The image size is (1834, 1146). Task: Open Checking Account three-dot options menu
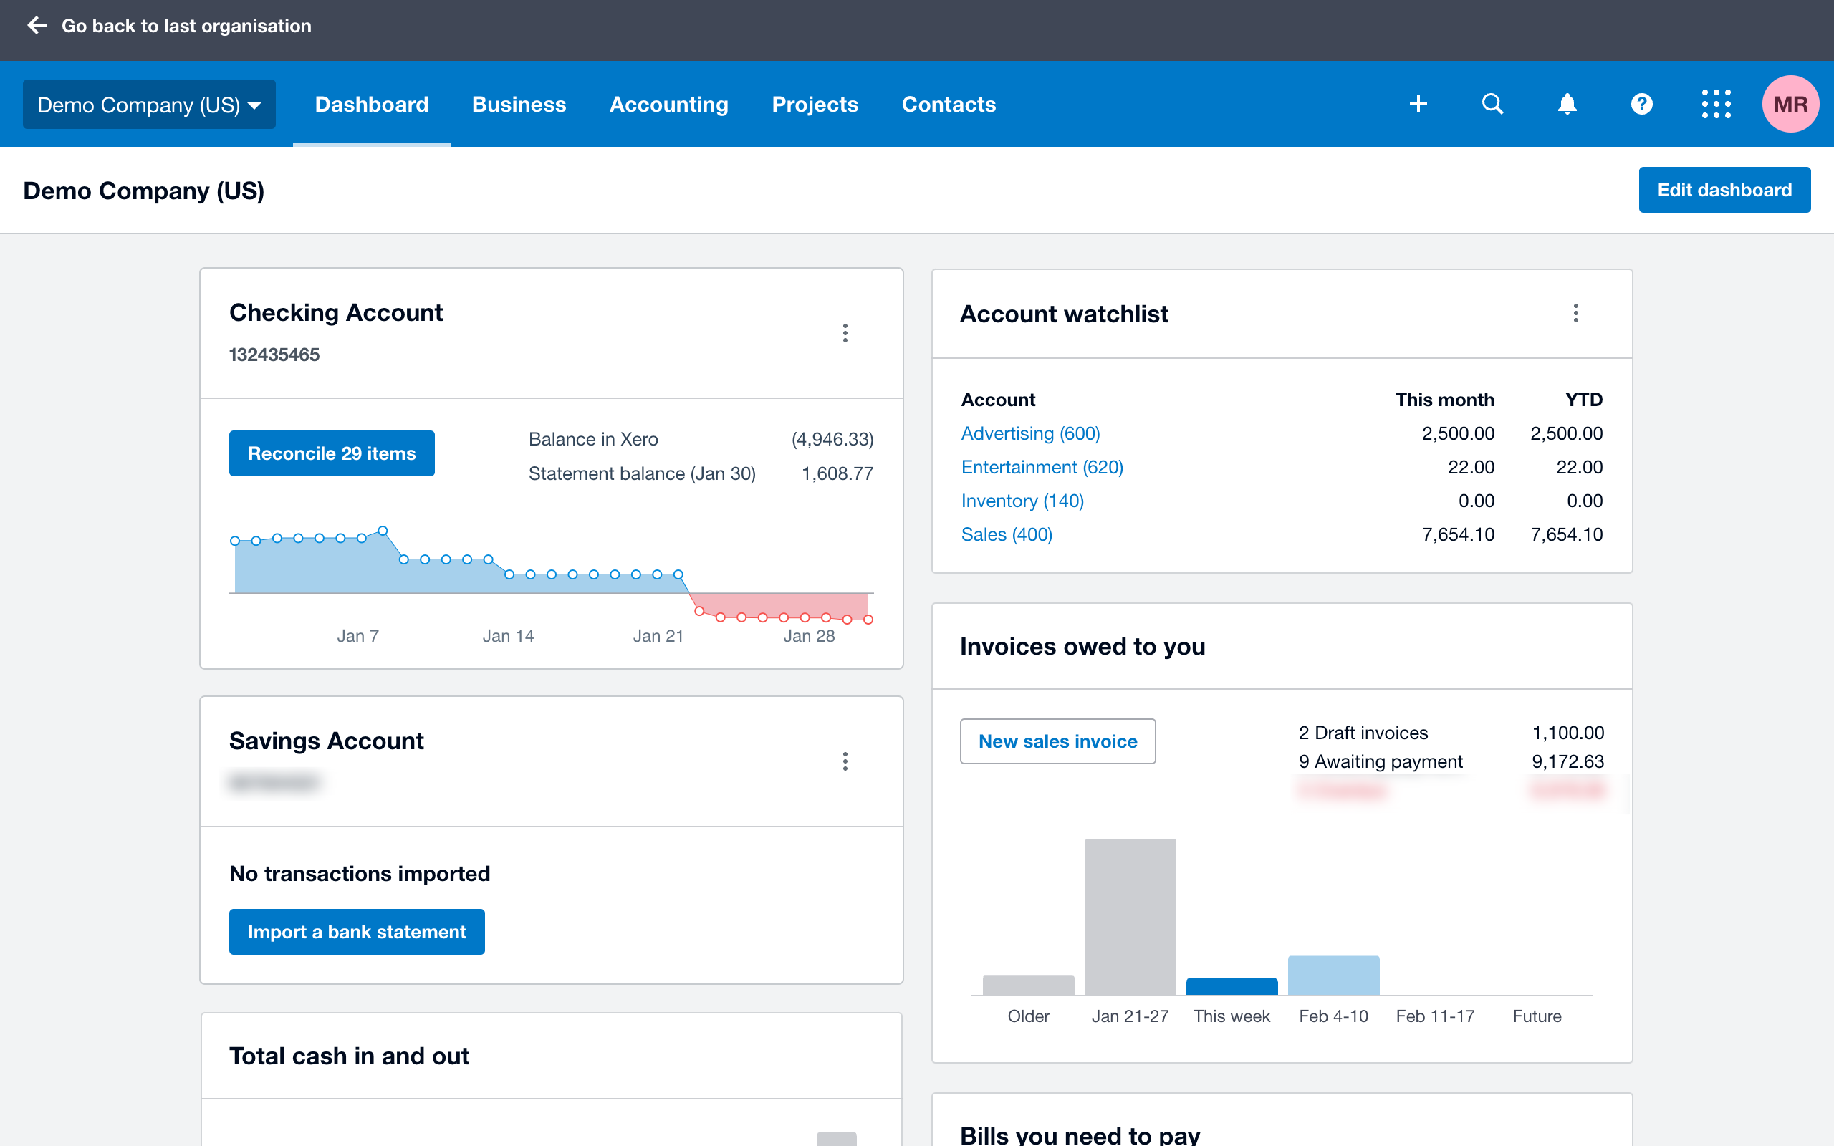tap(845, 333)
